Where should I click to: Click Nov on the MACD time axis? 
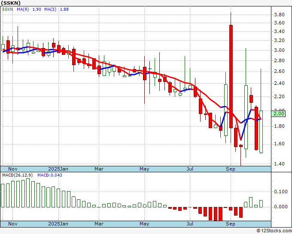[13, 224]
